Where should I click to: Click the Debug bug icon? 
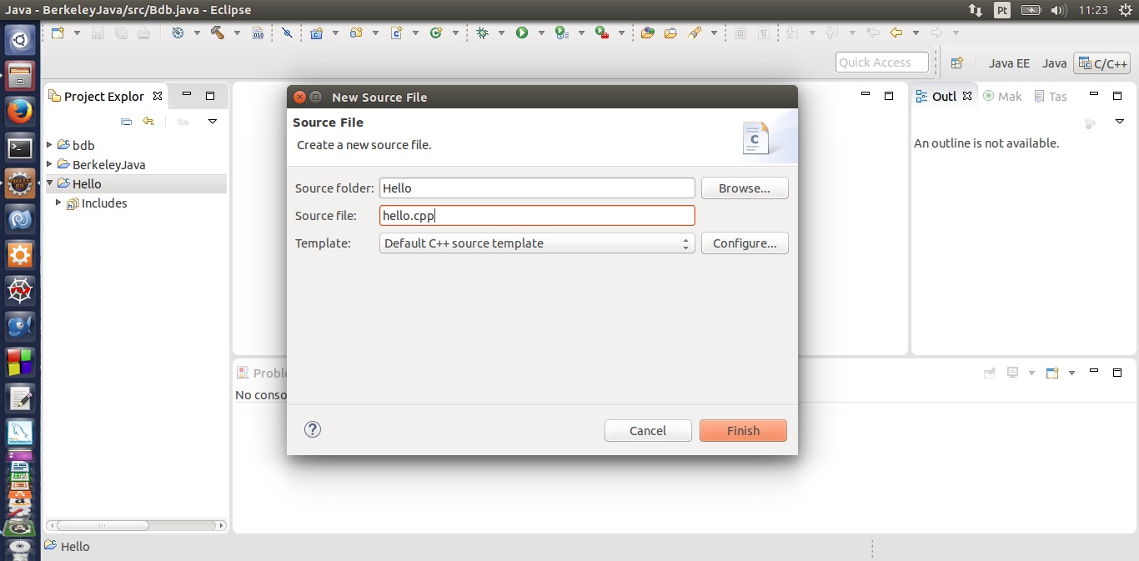pos(482,33)
